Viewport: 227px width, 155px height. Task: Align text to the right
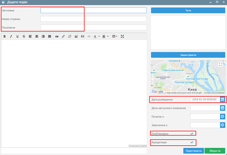point(43,36)
